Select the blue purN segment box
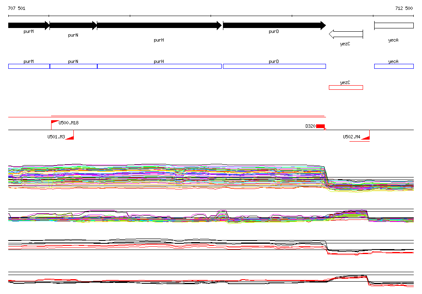Viewport: 422px width, 294px height. pos(73,66)
